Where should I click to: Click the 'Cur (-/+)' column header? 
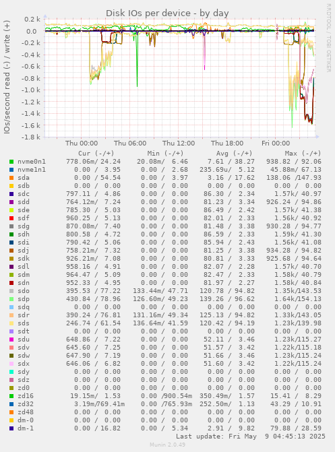tap(96, 154)
